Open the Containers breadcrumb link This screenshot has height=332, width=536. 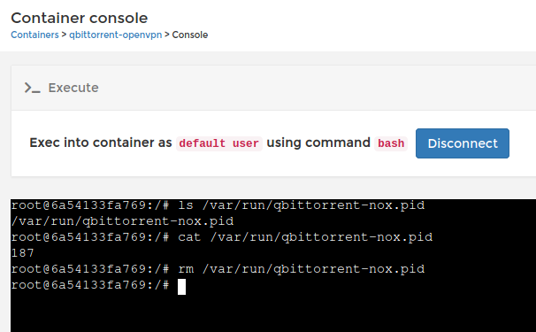tap(34, 35)
